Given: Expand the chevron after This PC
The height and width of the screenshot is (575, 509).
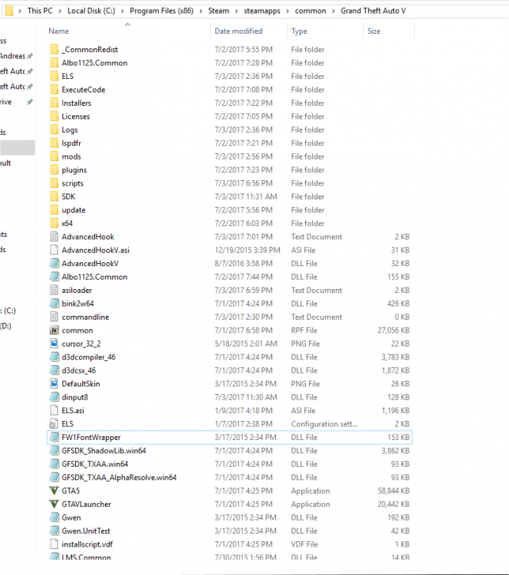Looking at the screenshot, I should click(x=60, y=11).
